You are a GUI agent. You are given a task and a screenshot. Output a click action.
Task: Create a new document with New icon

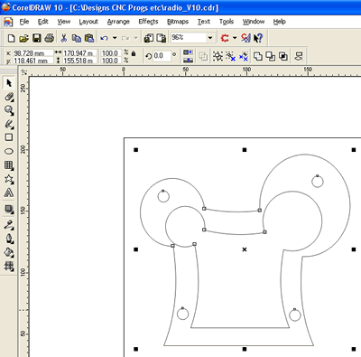point(11,38)
